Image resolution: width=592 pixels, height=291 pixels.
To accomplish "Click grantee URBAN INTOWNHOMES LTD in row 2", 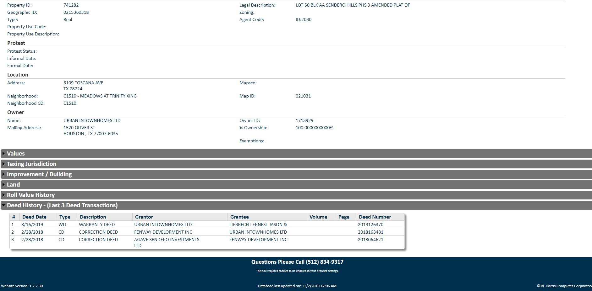I will (x=258, y=232).
